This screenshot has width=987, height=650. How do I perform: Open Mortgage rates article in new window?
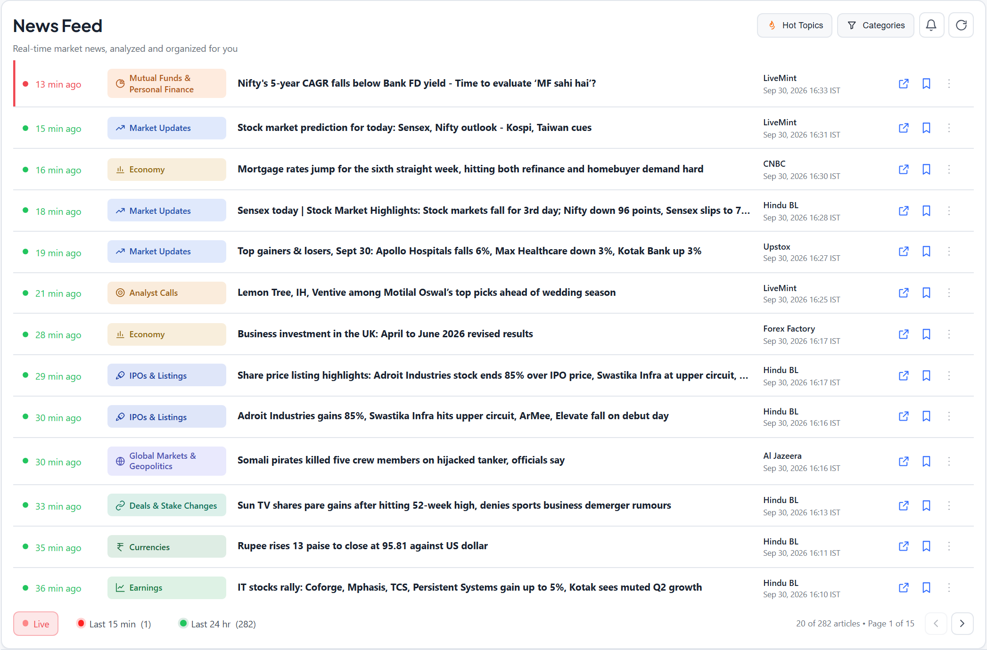pyautogui.click(x=904, y=170)
